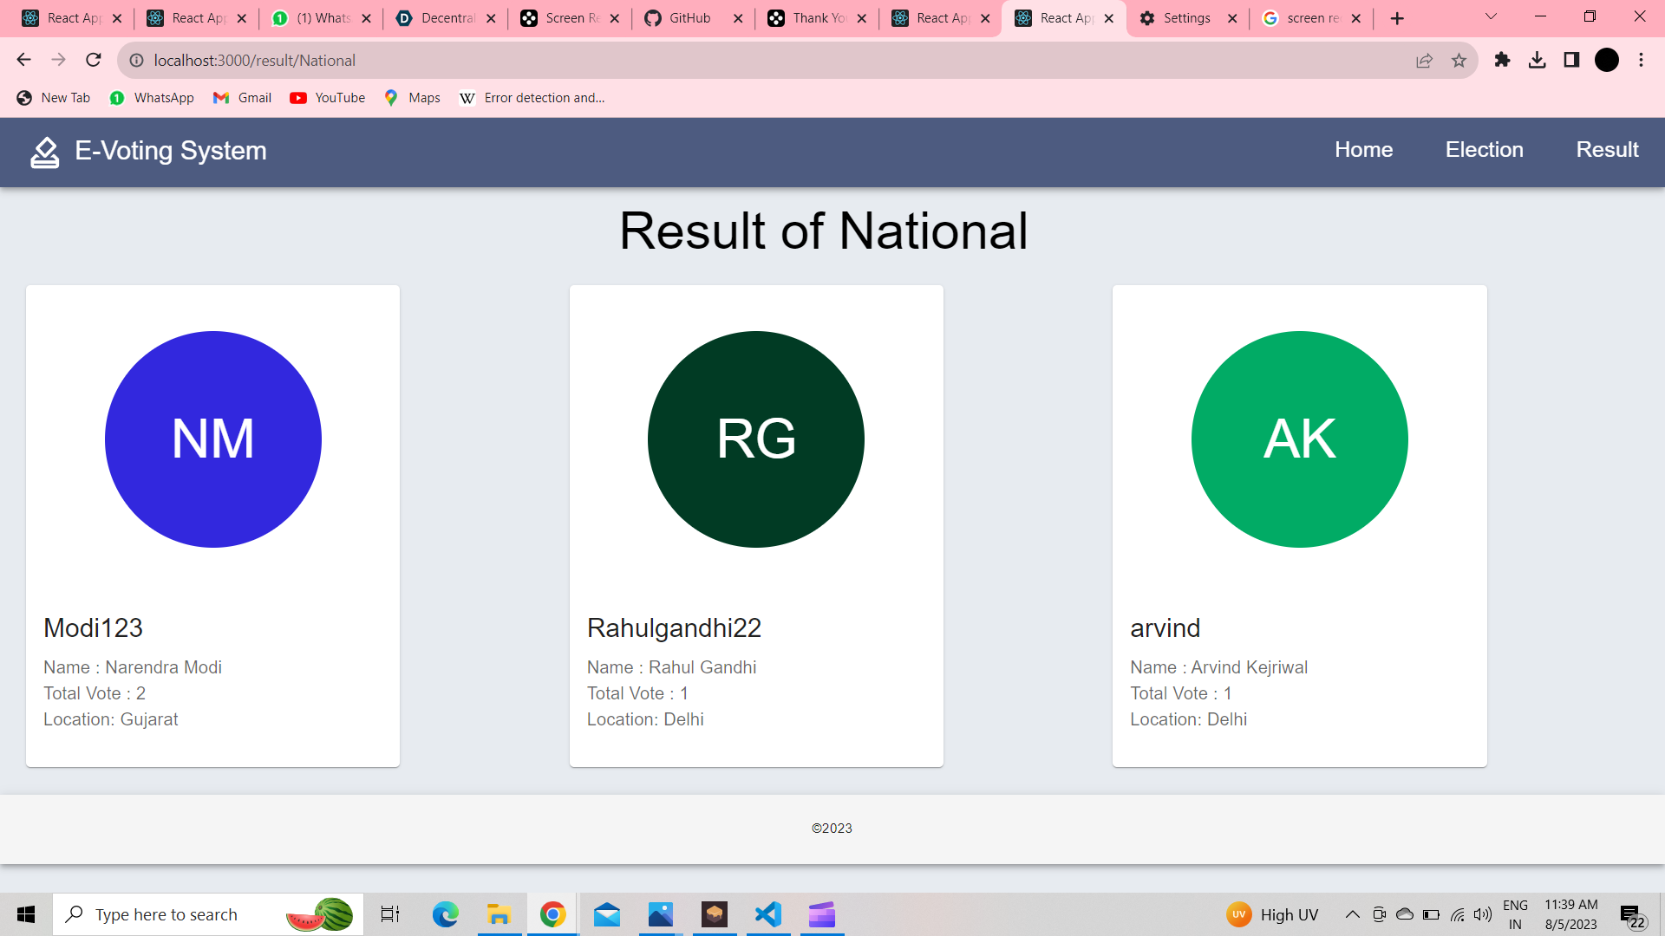Click the share page icon in address bar
The width and height of the screenshot is (1665, 936).
(1424, 60)
